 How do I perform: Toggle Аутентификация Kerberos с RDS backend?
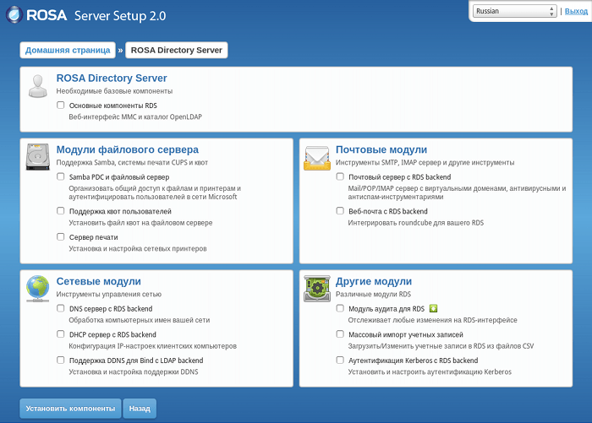pyautogui.click(x=340, y=360)
